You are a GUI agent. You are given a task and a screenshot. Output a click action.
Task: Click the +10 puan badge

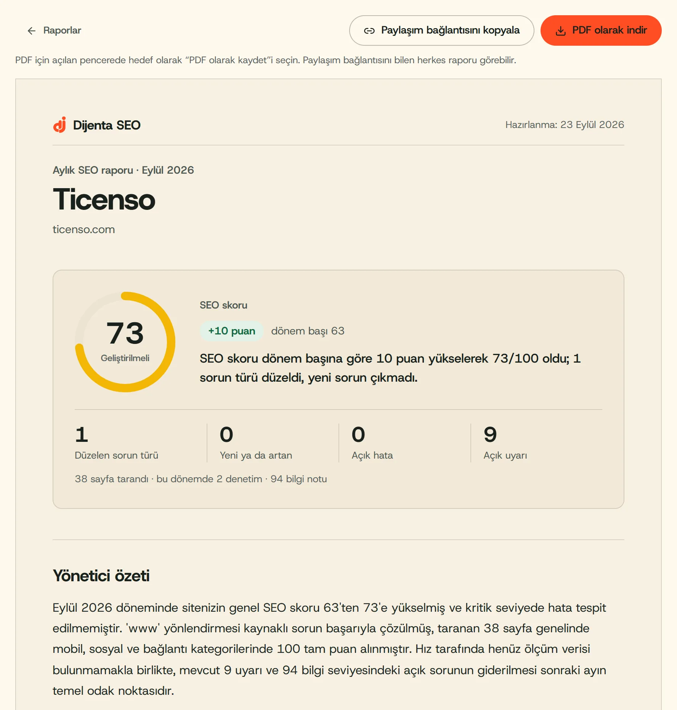232,331
